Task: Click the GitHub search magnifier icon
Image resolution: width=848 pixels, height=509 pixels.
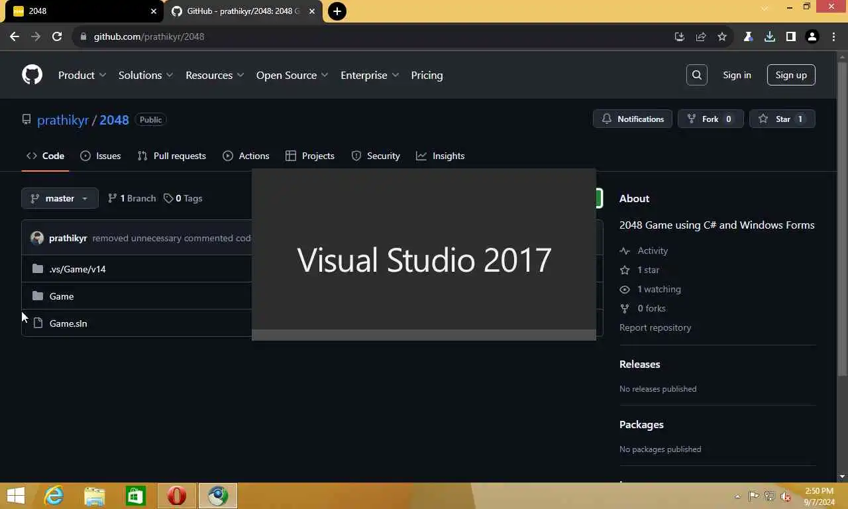Action: click(x=697, y=75)
